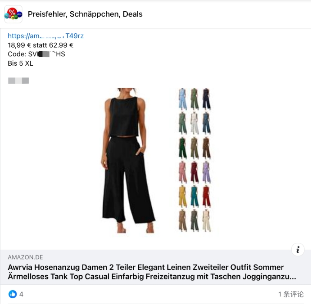Open the 1 条评论 comments link
This screenshot has width=312, height=305.
291,294
